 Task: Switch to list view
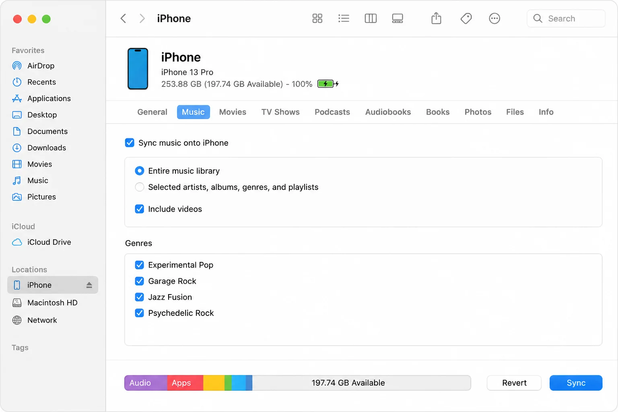click(344, 19)
